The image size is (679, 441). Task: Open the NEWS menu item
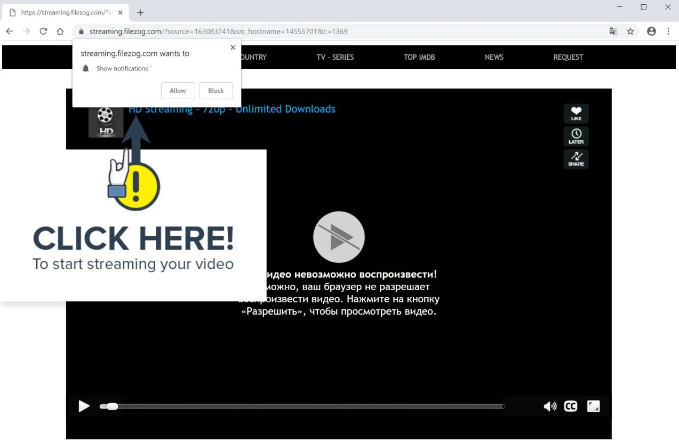click(494, 57)
